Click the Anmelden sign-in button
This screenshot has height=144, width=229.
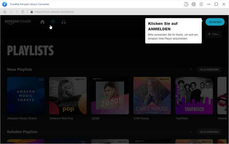click(215, 22)
